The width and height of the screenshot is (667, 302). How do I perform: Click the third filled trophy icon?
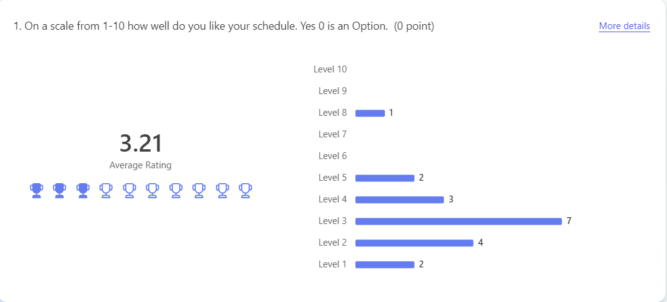[83, 190]
